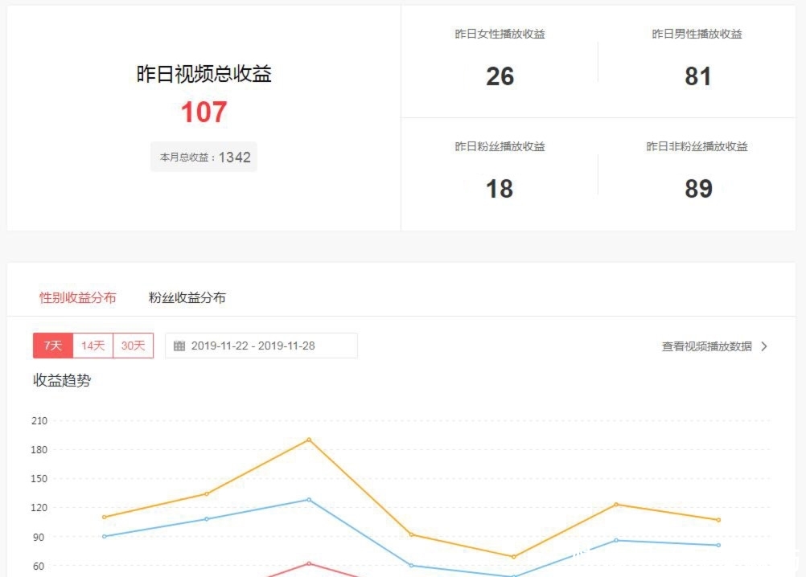Open the 2019-11-22 - 2019-11-28 date picker

click(x=261, y=346)
